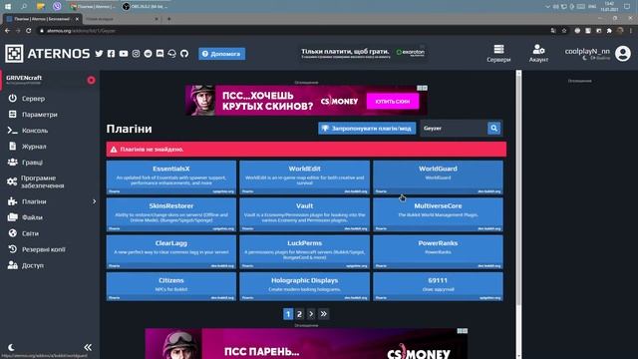Open the EssentialsX plugin card
The width and height of the screenshot is (638, 359).
click(171, 178)
